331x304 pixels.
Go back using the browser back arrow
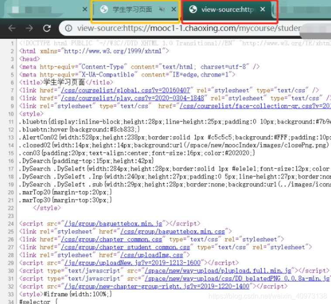[12, 28]
